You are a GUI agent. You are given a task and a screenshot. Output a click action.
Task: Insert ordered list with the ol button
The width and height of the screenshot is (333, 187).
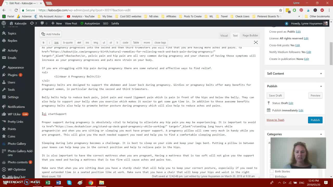point(111,42)
